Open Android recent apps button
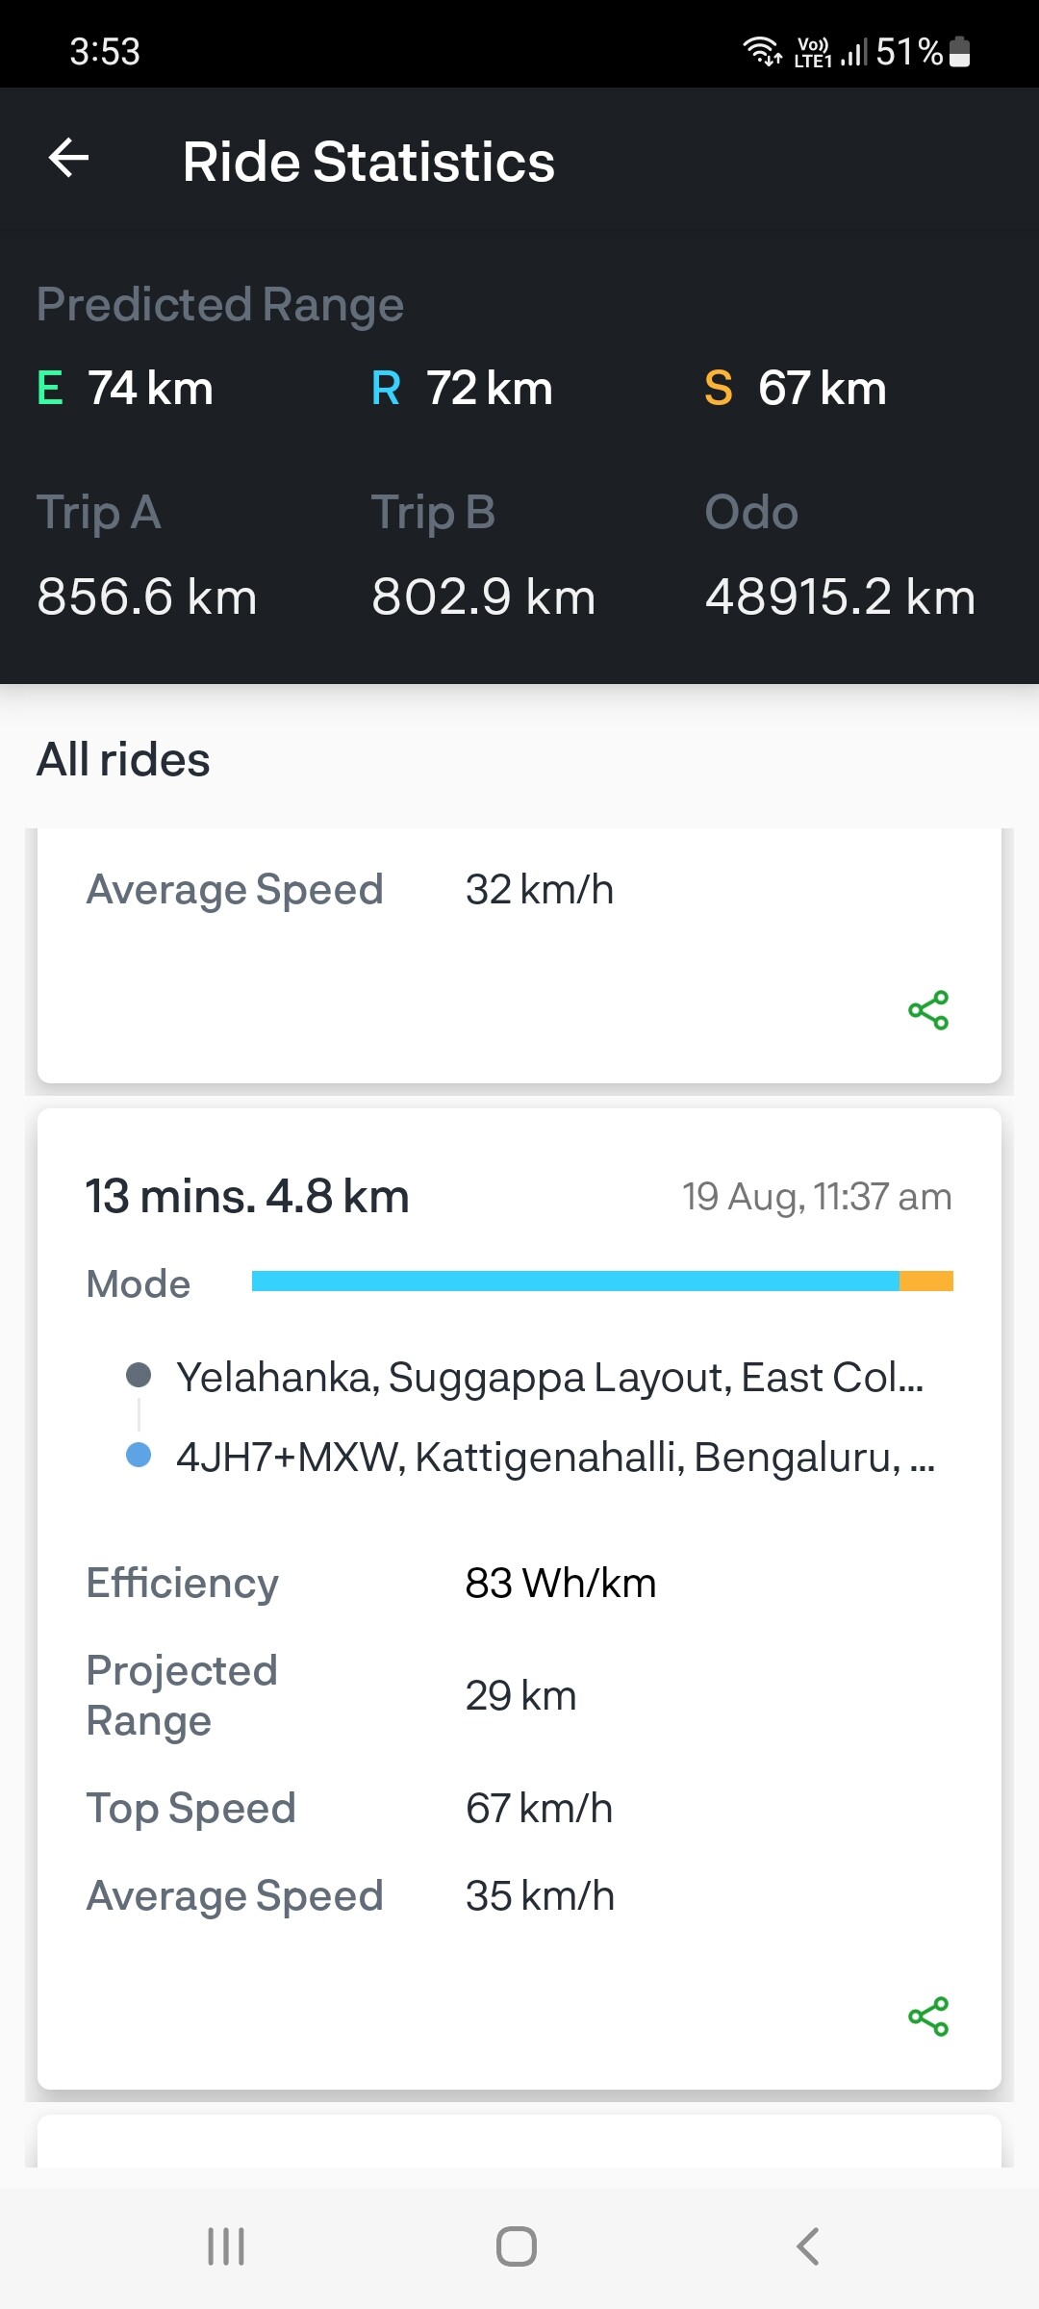Screen dimensions: 1039x2309 (226, 2246)
